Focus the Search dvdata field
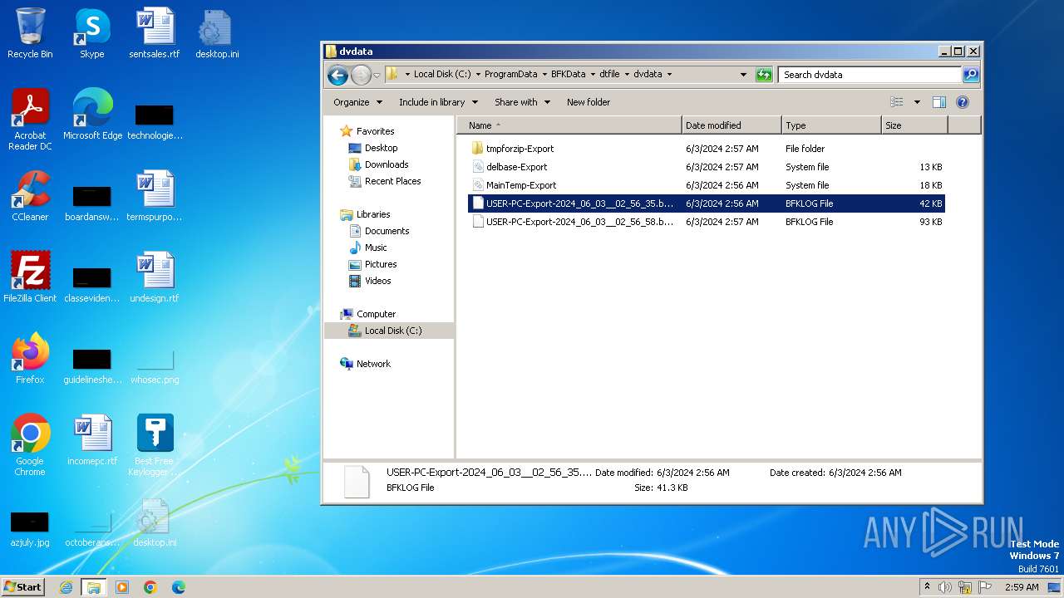 pos(869,75)
